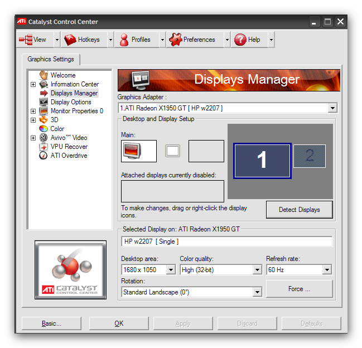Click the Discard button
Screen dimensions: 362x348
(247, 323)
